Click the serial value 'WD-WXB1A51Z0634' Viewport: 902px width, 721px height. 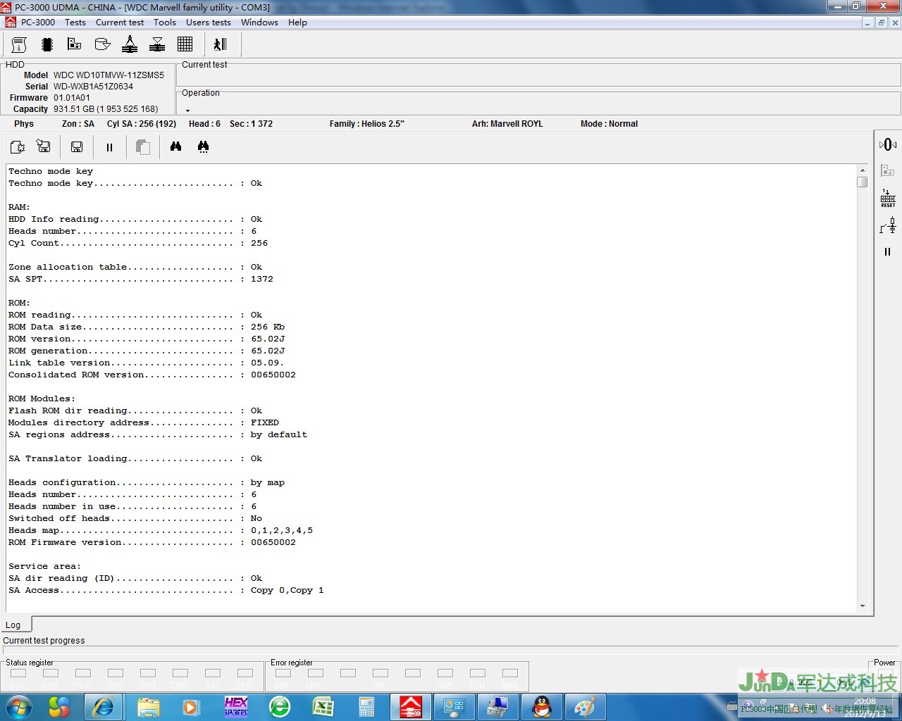point(93,87)
